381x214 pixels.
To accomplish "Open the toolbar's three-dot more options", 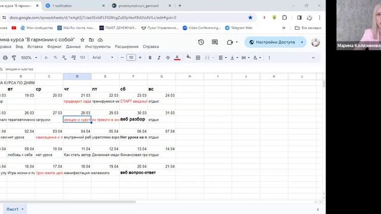I will tap(269, 58).
